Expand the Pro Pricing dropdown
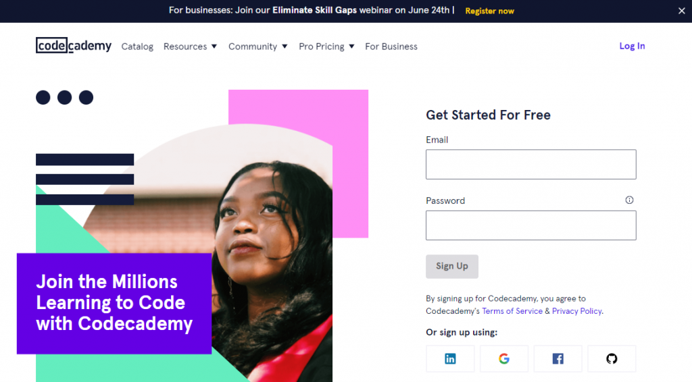 click(326, 47)
